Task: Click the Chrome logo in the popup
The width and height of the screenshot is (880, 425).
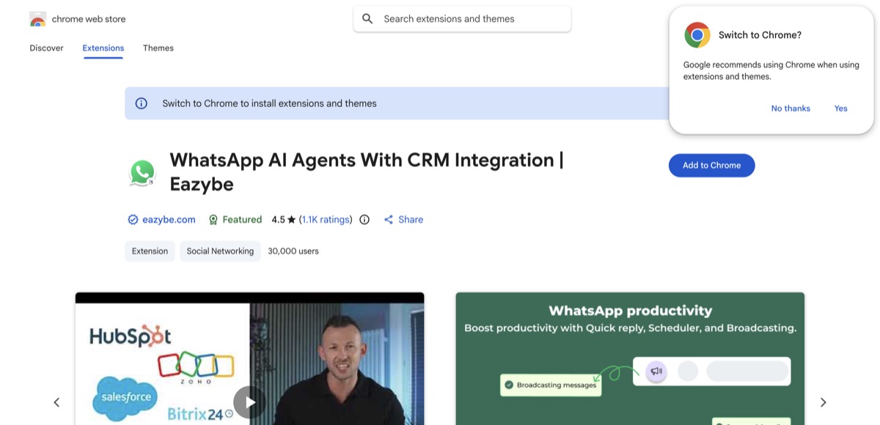Action: [697, 35]
